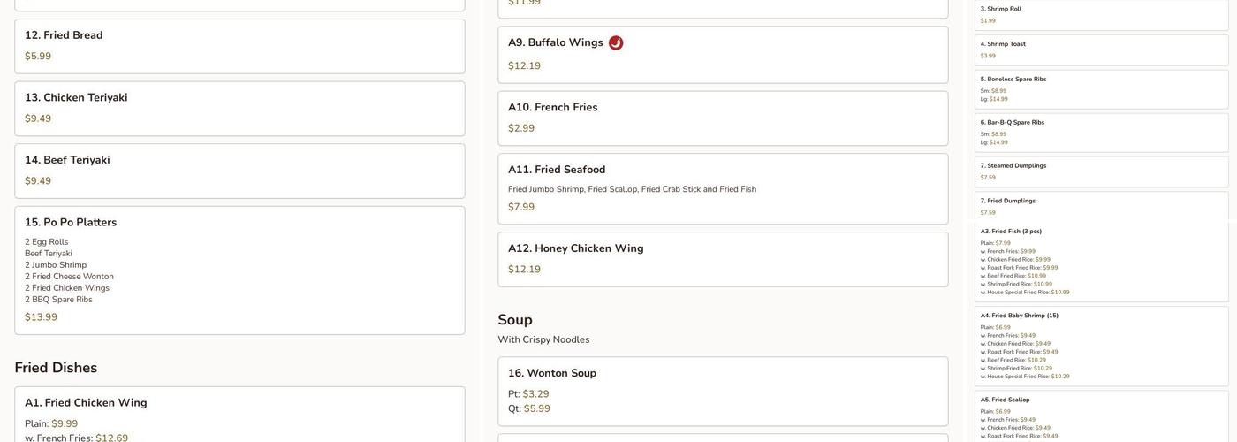
Task: Select the 12. Fried Bread item
Action: pyautogui.click(x=239, y=46)
